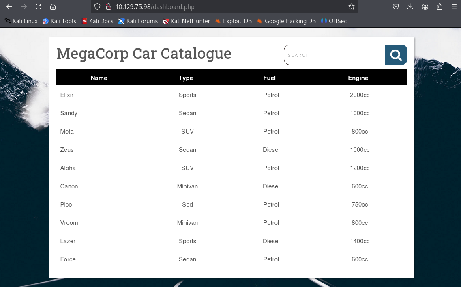Select the car name Lazer
The image size is (461, 287).
pos(68,241)
